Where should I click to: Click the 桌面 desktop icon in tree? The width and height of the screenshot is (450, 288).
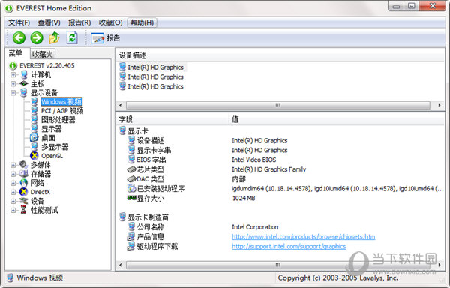[34, 138]
